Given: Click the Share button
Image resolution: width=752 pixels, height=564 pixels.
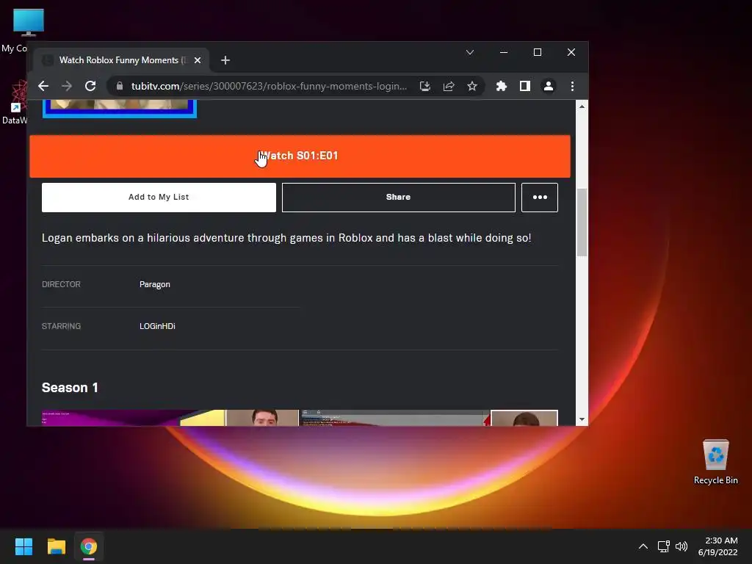Looking at the screenshot, I should (x=399, y=197).
